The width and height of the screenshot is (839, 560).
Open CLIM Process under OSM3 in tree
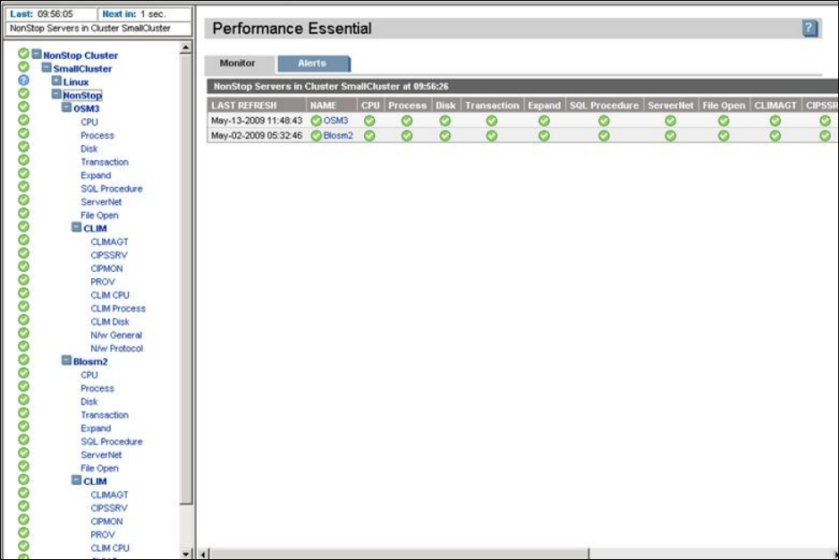coord(118,309)
